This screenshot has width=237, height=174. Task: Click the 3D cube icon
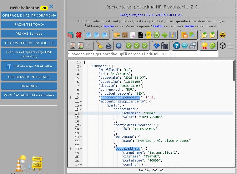tap(222, 46)
